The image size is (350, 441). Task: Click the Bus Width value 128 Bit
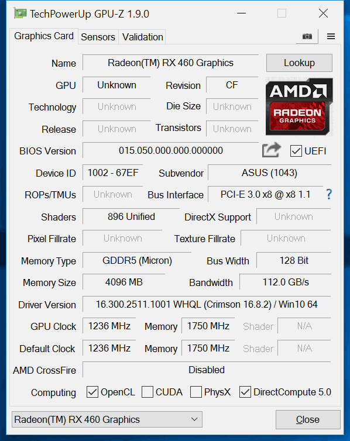(294, 260)
